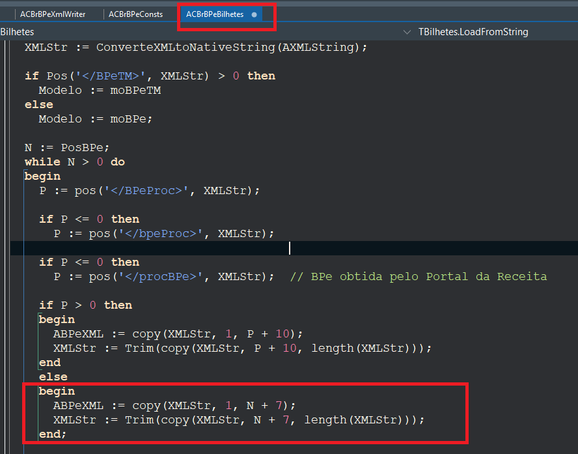Screen dimensions: 578x454
Task: Click the unsaved dot on ACBrBPeBilhetes tab
Action: coord(254,15)
